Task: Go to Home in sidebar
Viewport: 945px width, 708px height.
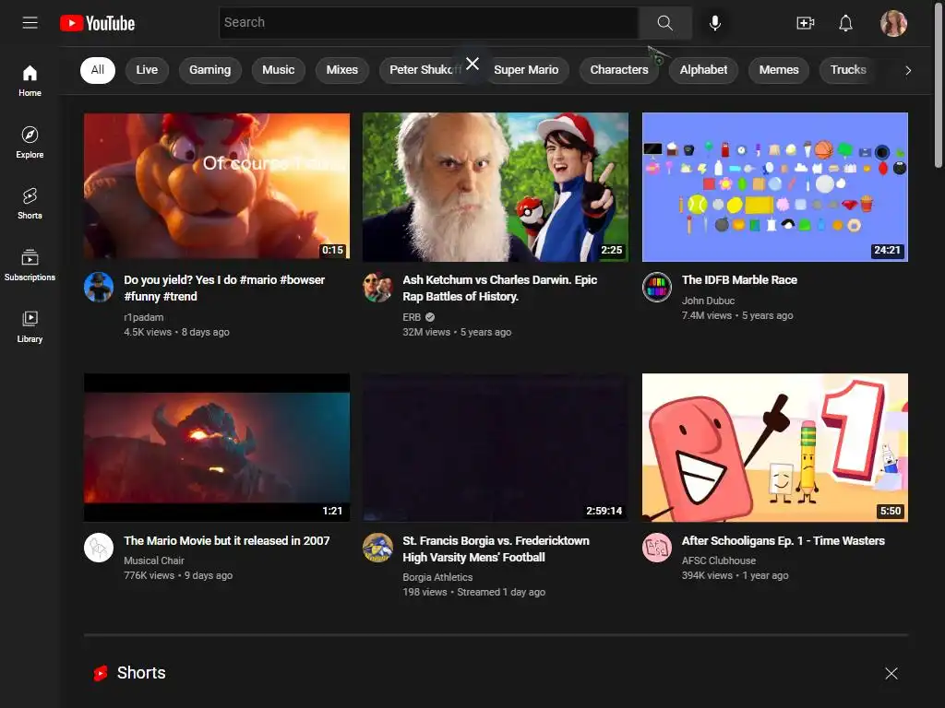Action: point(30,81)
